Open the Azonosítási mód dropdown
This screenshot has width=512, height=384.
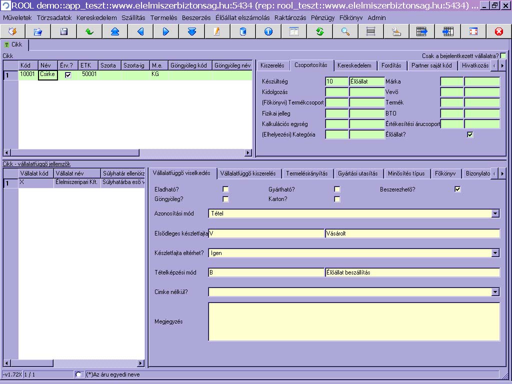point(495,213)
